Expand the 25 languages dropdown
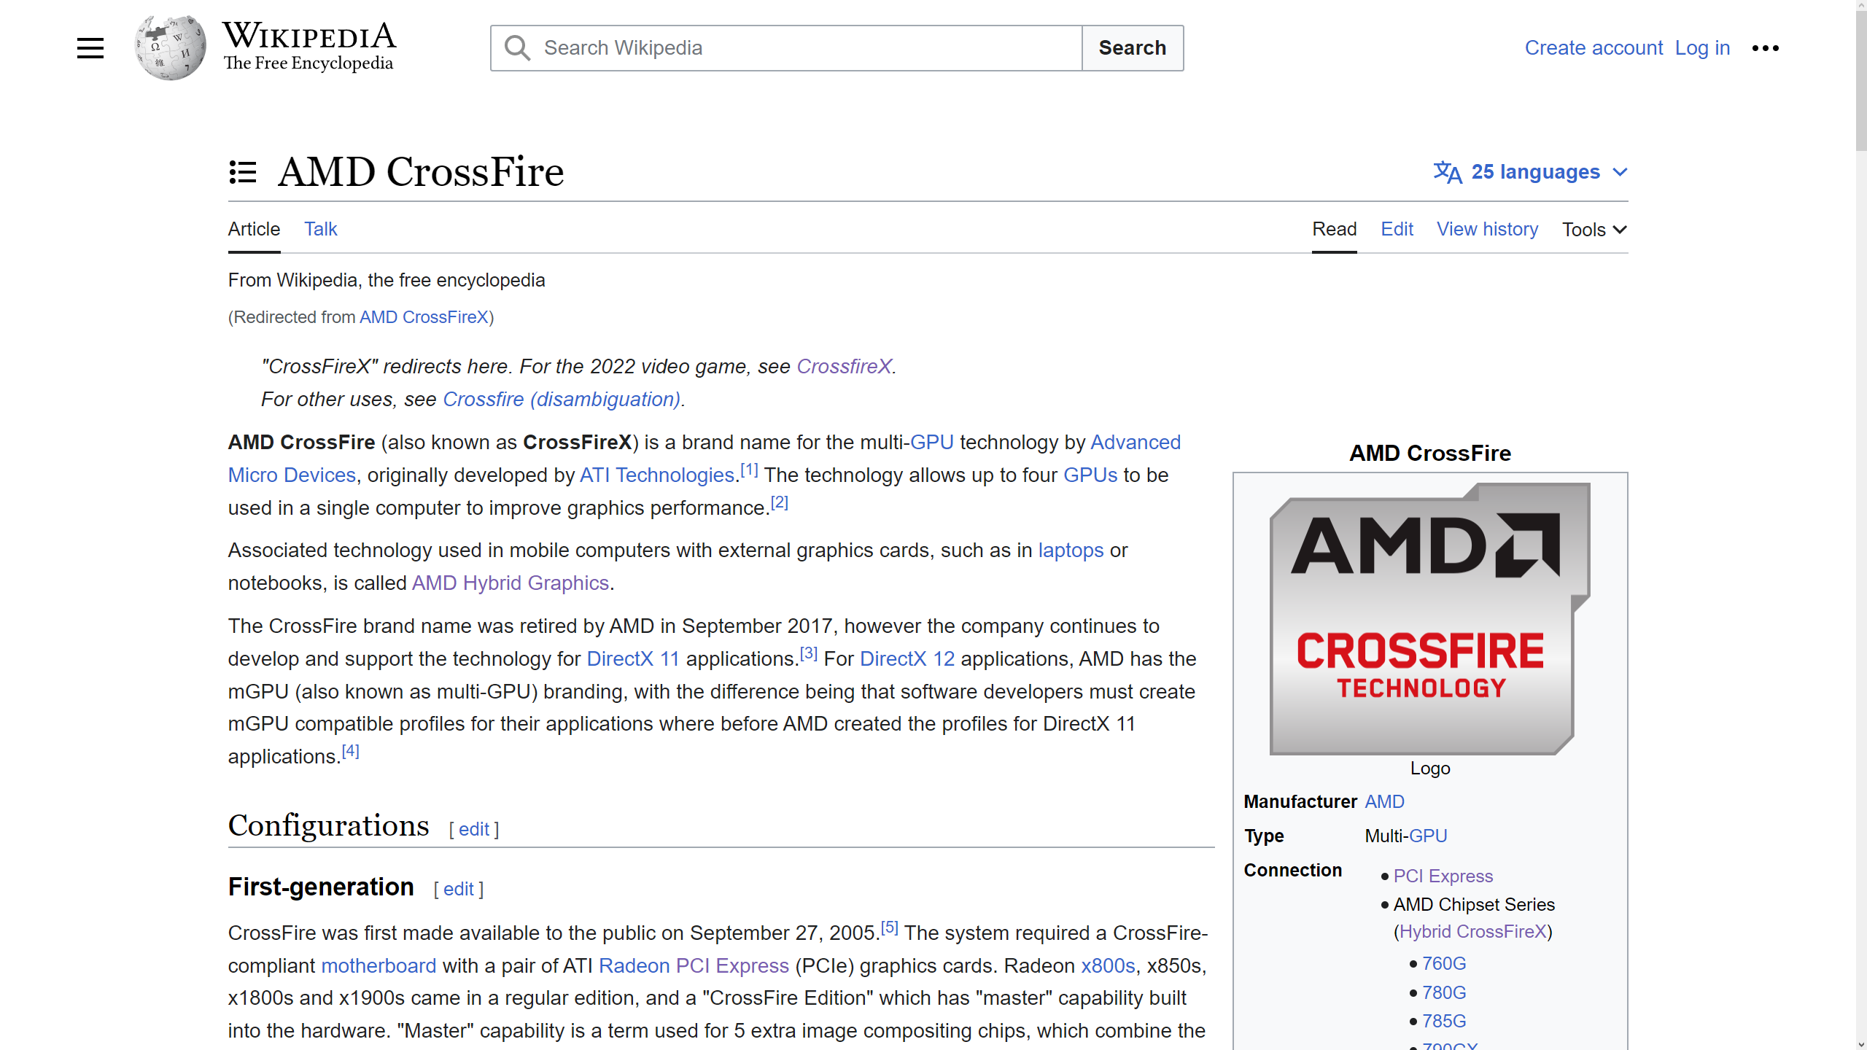This screenshot has width=1867, height=1050. tap(1535, 172)
